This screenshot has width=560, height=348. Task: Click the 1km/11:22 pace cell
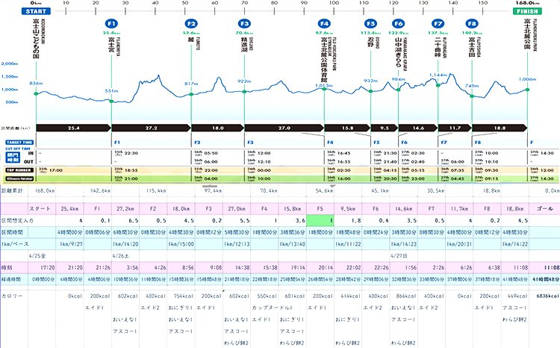point(348,244)
